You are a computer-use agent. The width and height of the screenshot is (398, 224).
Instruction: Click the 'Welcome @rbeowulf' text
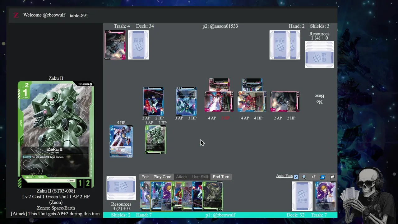pos(44,15)
